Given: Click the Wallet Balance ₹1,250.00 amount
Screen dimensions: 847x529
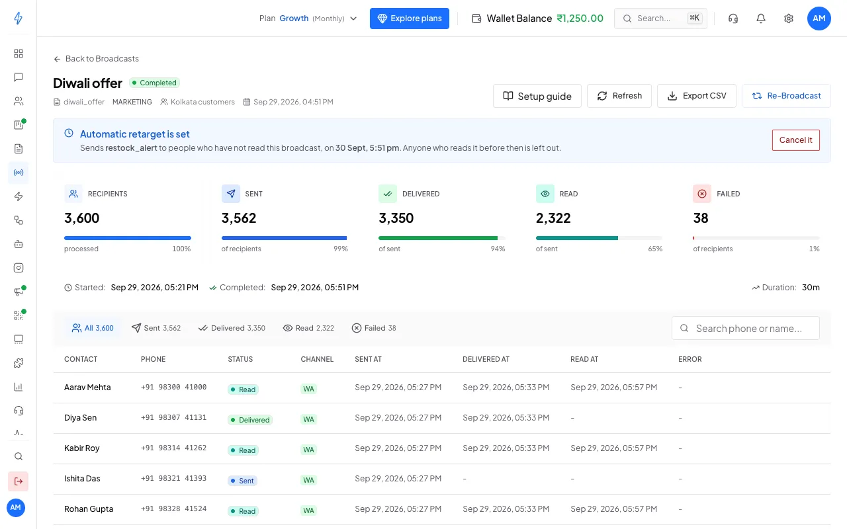Looking at the screenshot, I should [580, 19].
